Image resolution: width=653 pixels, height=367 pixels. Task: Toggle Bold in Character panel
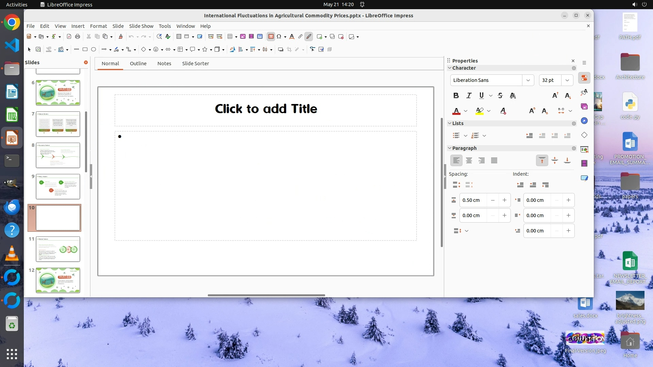coord(456,96)
